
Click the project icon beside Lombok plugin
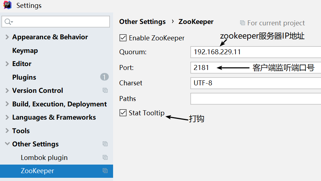click(x=105, y=157)
